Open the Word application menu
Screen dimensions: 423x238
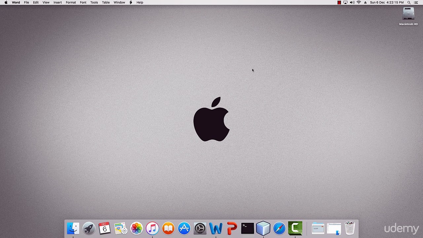click(16, 3)
